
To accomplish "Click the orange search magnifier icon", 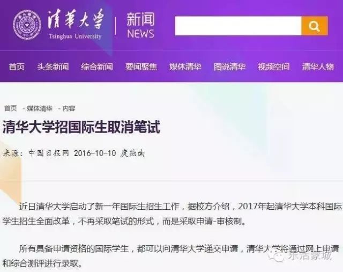I will (x=315, y=26).
